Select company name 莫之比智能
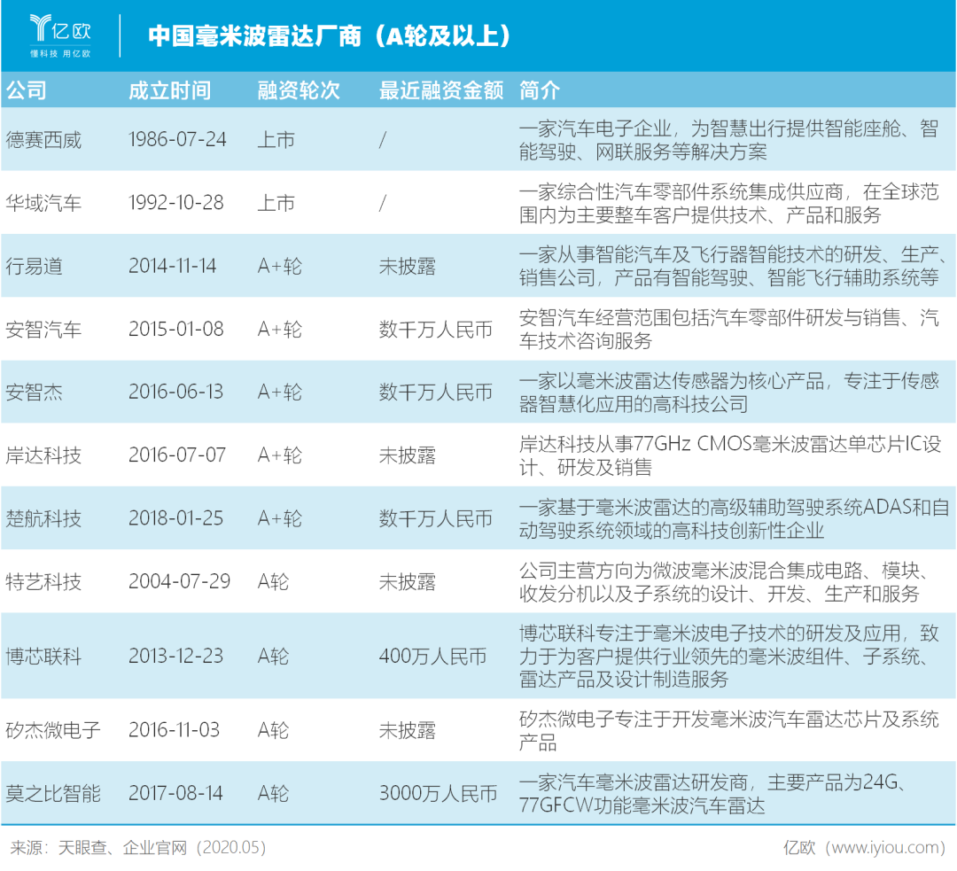The image size is (957, 871). coord(53,794)
